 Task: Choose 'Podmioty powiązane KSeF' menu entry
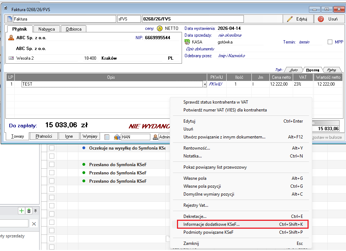coord(208,232)
